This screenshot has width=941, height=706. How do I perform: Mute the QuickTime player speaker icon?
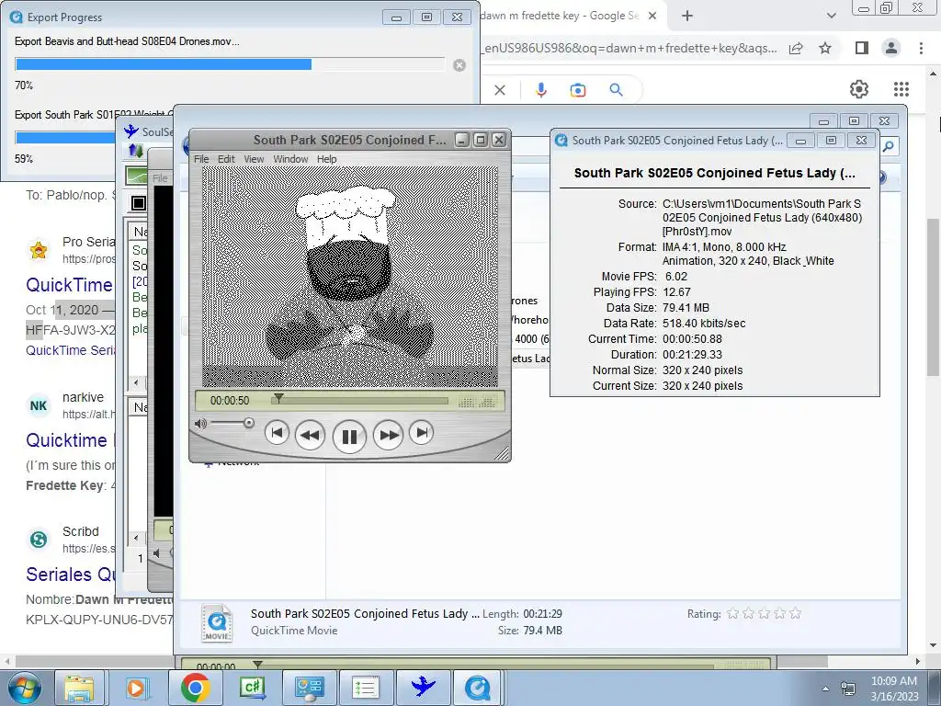click(x=200, y=424)
